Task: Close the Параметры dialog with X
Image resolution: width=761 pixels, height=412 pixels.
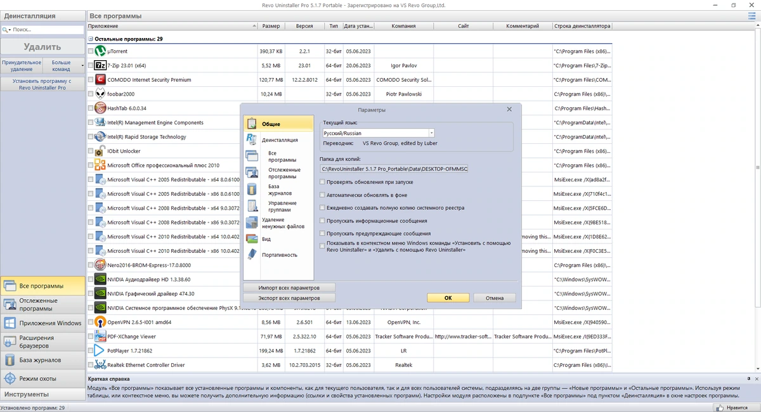Action: [509, 110]
